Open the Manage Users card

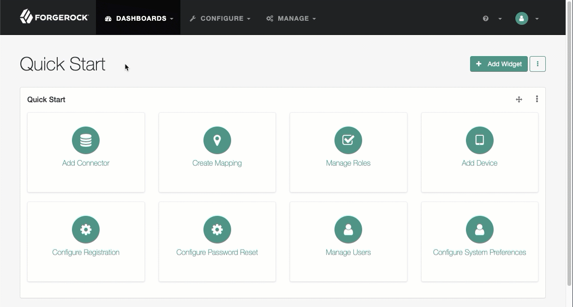[x=348, y=242]
